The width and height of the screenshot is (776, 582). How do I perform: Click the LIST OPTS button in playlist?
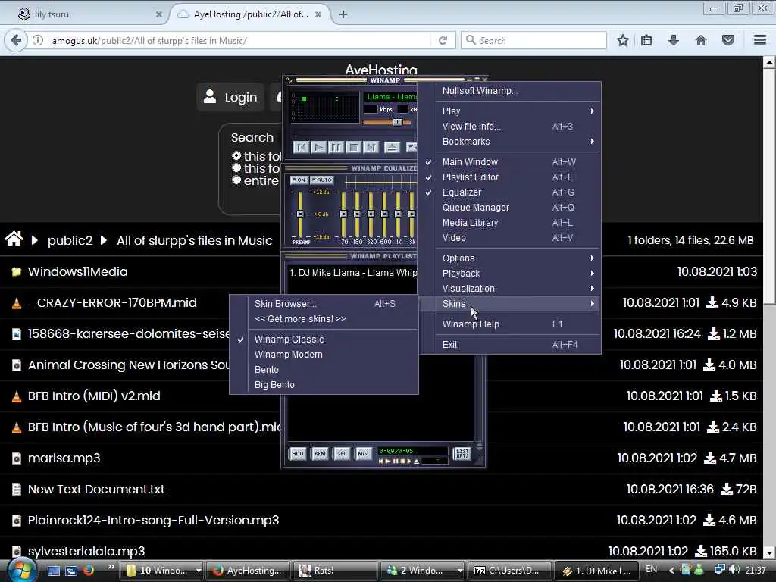[x=462, y=453]
